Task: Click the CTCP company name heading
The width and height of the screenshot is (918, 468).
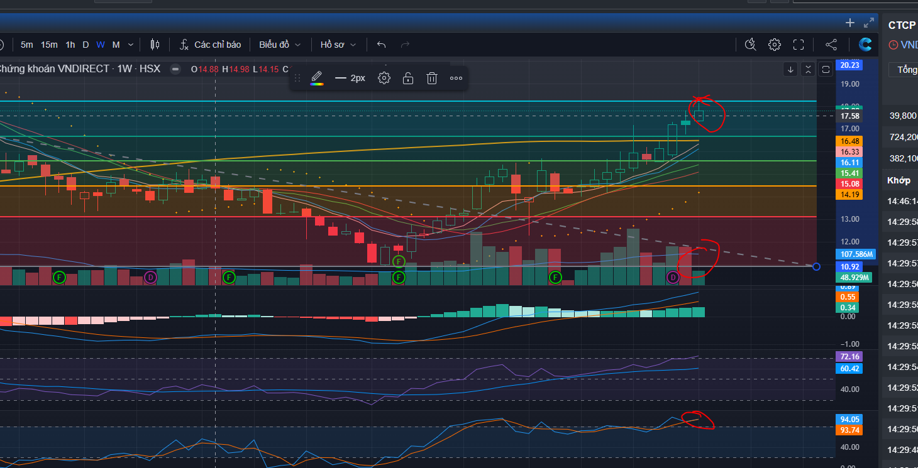Action: click(902, 25)
